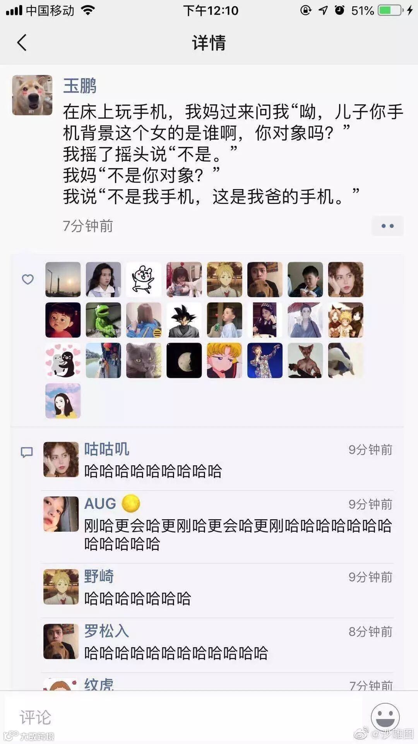Tap the heart likes icon
418x744 pixels.
(x=27, y=279)
